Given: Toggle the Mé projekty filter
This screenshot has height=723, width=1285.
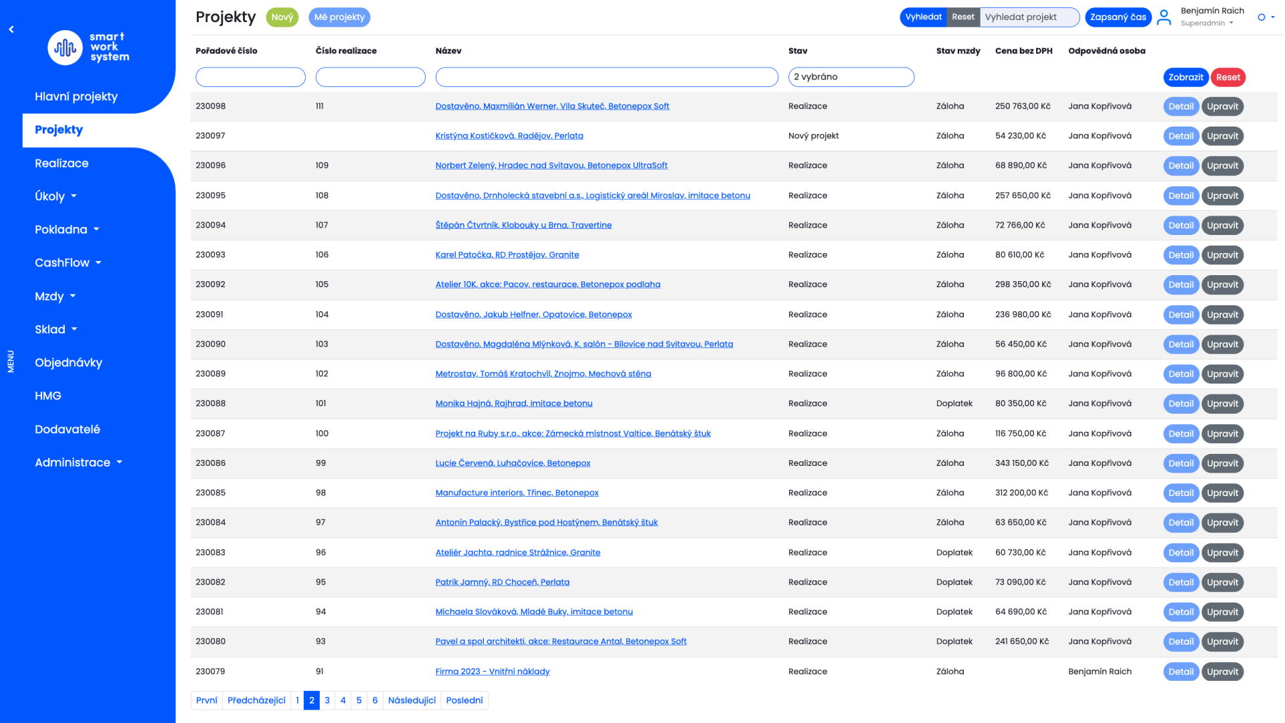Looking at the screenshot, I should tap(339, 17).
